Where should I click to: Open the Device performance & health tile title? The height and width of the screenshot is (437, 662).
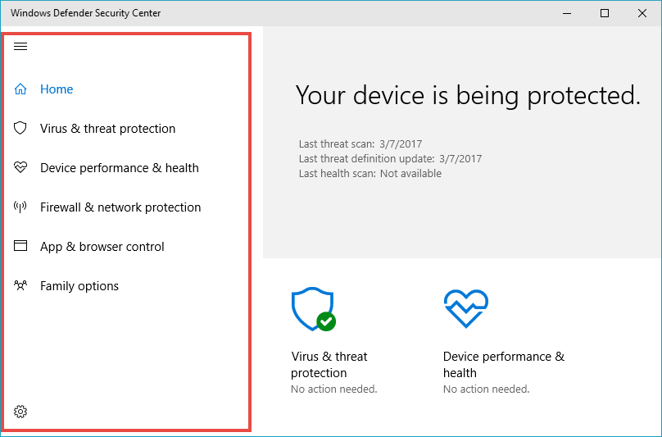(x=504, y=364)
